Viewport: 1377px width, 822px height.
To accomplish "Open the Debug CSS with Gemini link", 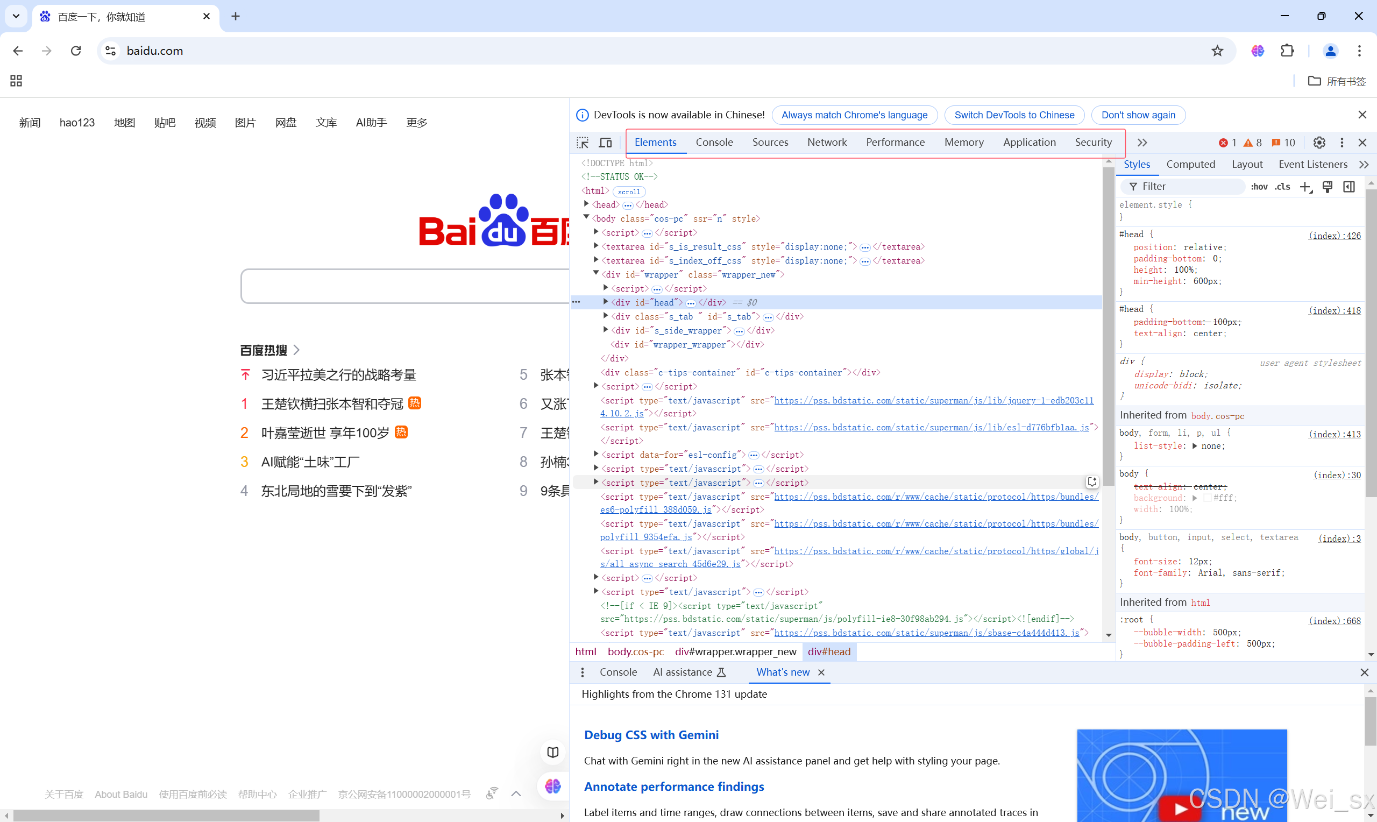I will 651,735.
